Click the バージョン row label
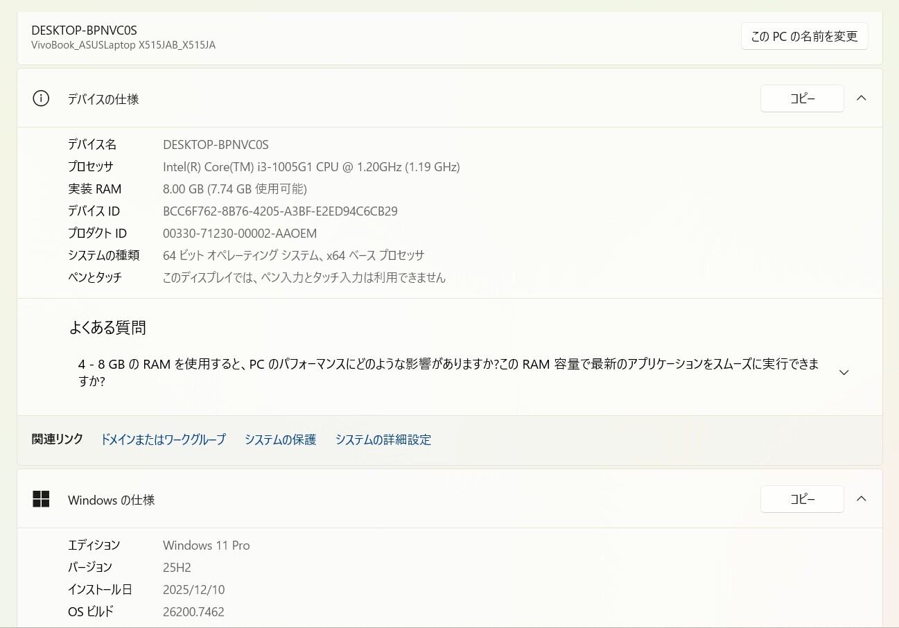Screen dimensions: 899x628 point(90,568)
